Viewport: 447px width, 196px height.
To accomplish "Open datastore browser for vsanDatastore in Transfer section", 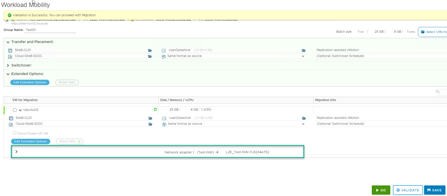I will (x=303, y=50).
